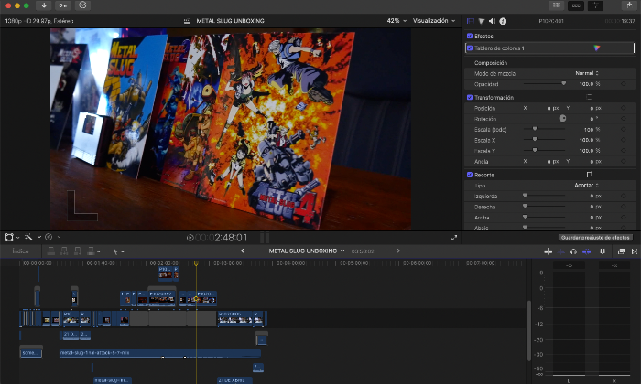Screen dimensions: 641x384
Task: Adjust the Opacidad slider
Action: [545, 83]
